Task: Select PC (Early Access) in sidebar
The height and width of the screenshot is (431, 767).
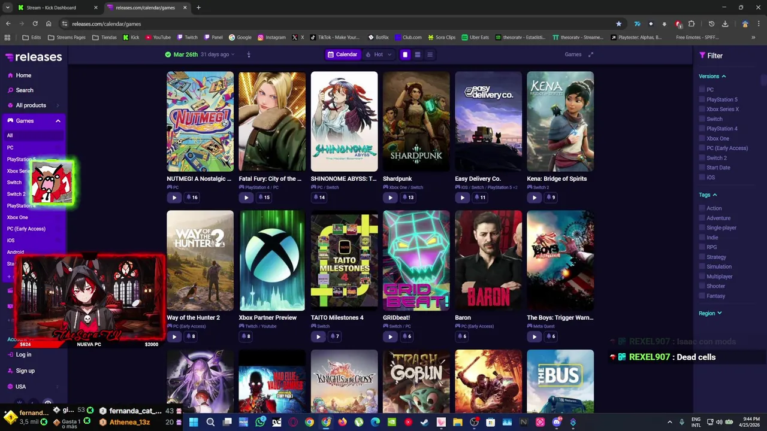Action: (x=26, y=229)
